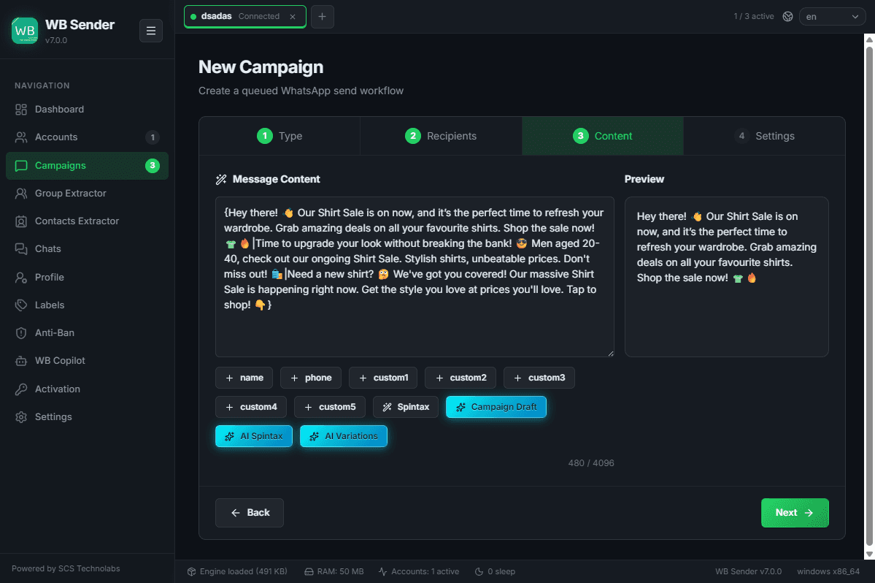Viewport: 875px width, 583px height.
Task: Collapse sidebar with hamburger menu icon
Action: [x=150, y=31]
